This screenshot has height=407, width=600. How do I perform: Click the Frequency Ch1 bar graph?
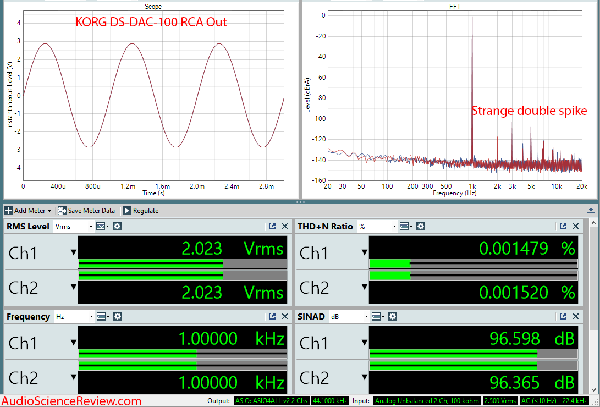click(183, 354)
